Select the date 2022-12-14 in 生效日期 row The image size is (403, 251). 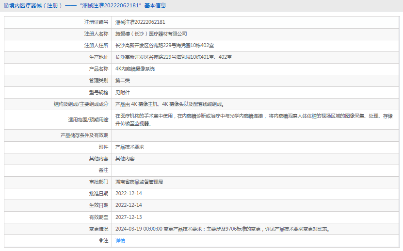pyautogui.click(x=129, y=205)
